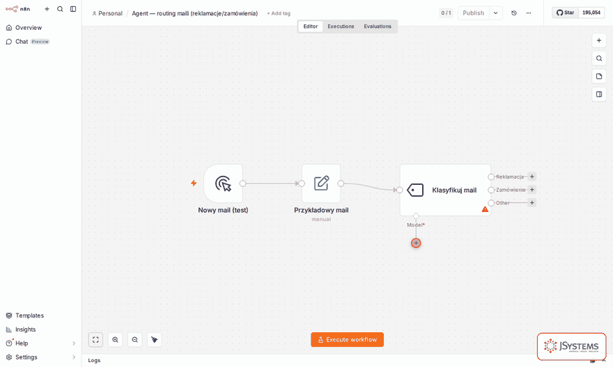Add node after Reklamacja output

[x=531, y=177]
